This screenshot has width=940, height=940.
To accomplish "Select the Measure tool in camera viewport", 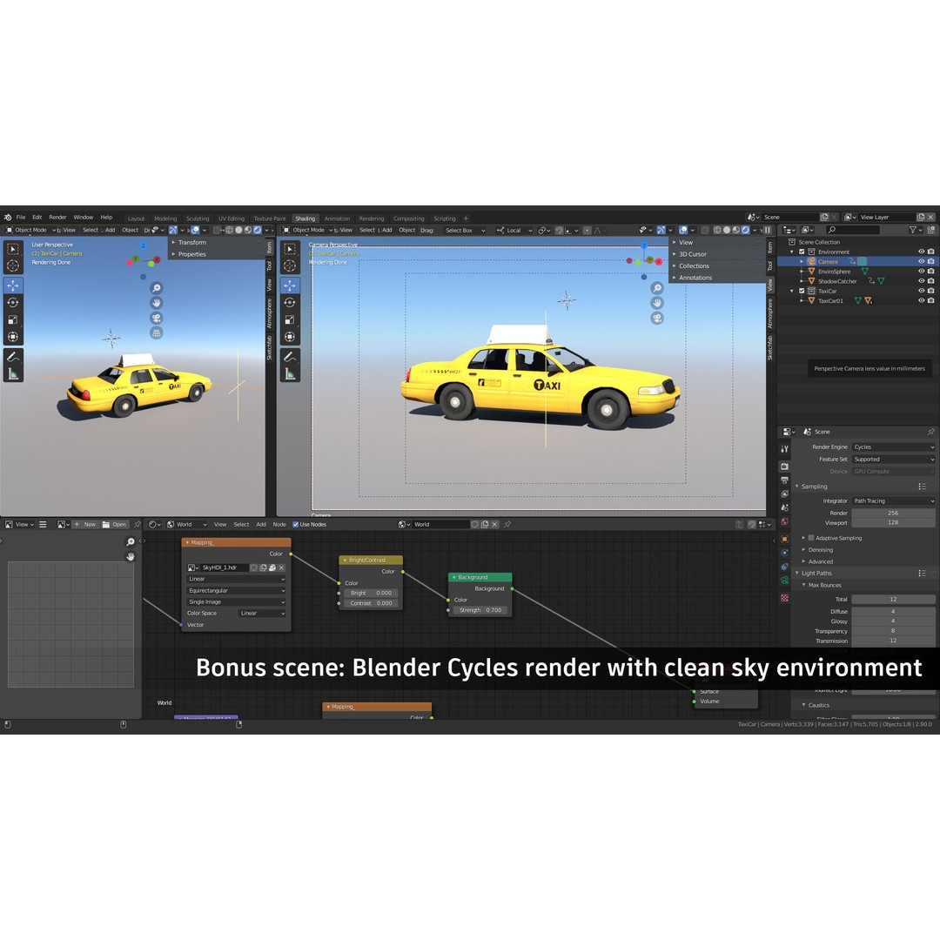I will [290, 374].
